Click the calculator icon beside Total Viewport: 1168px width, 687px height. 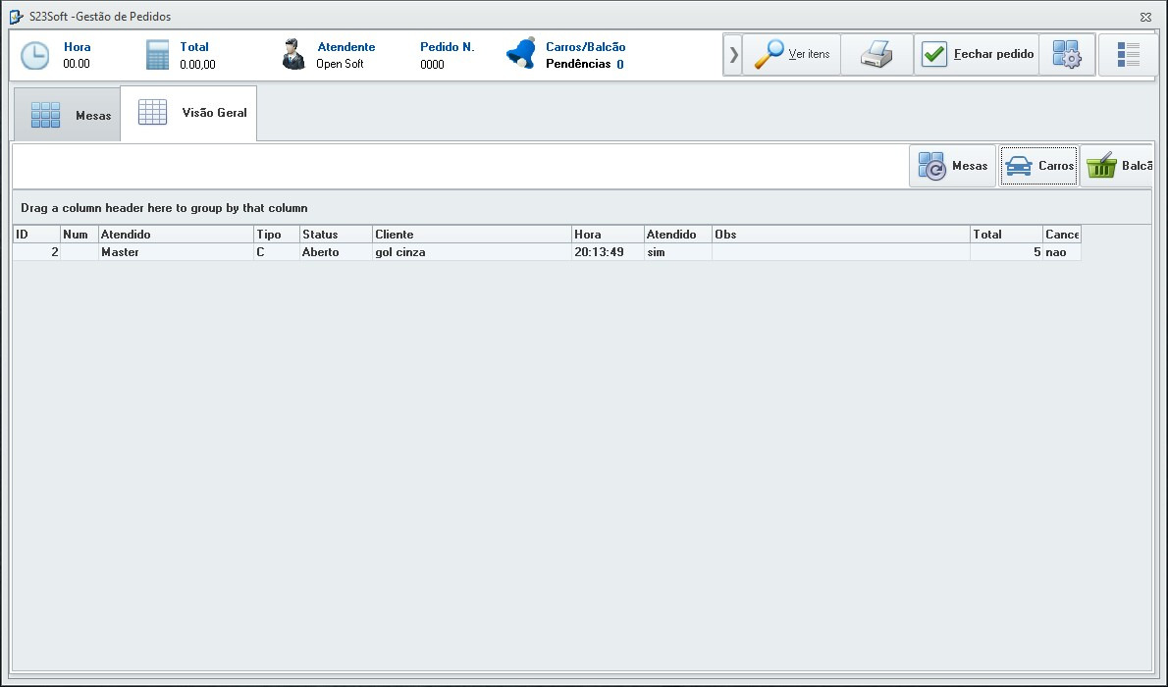pos(157,55)
